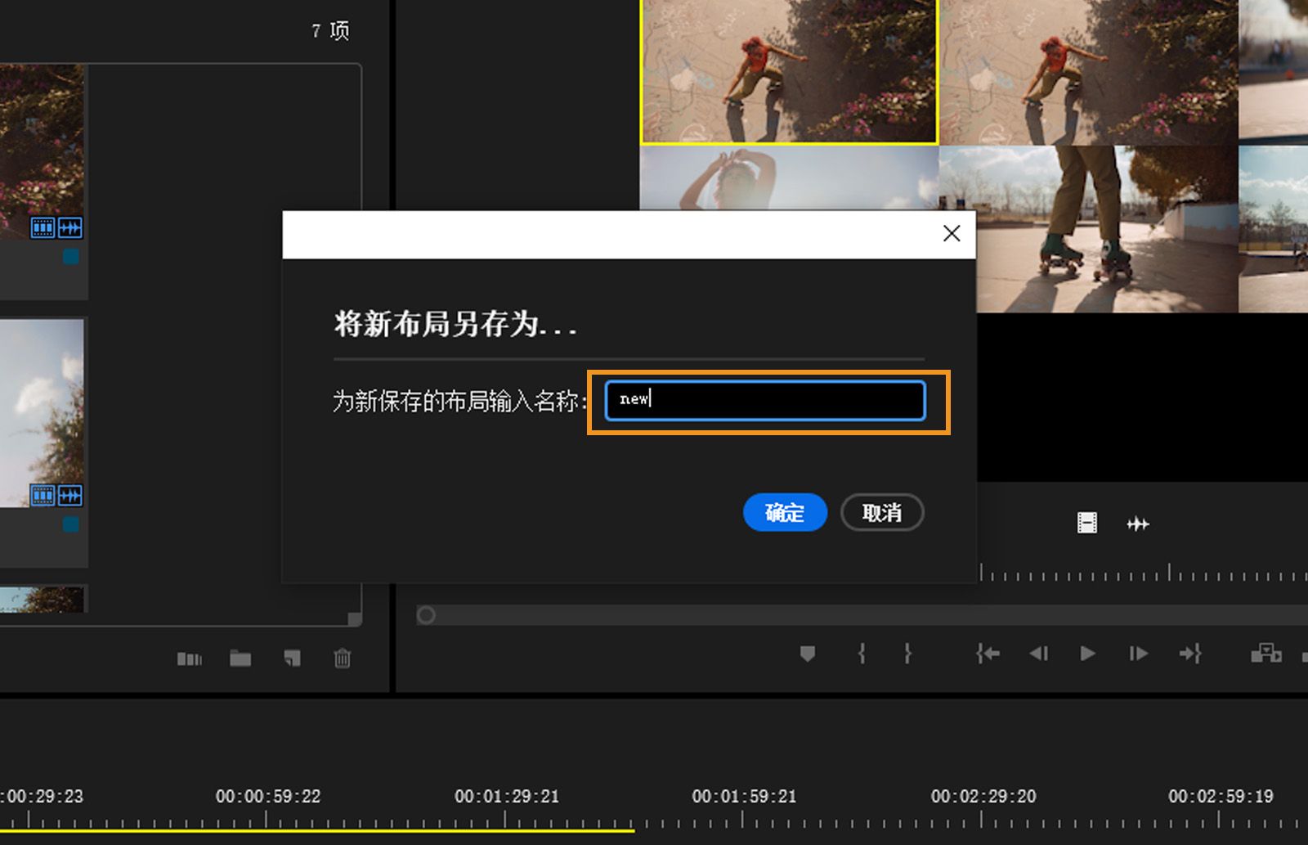This screenshot has height=845, width=1308.
Task: Select the trash icon to delete item
Action: point(343,658)
